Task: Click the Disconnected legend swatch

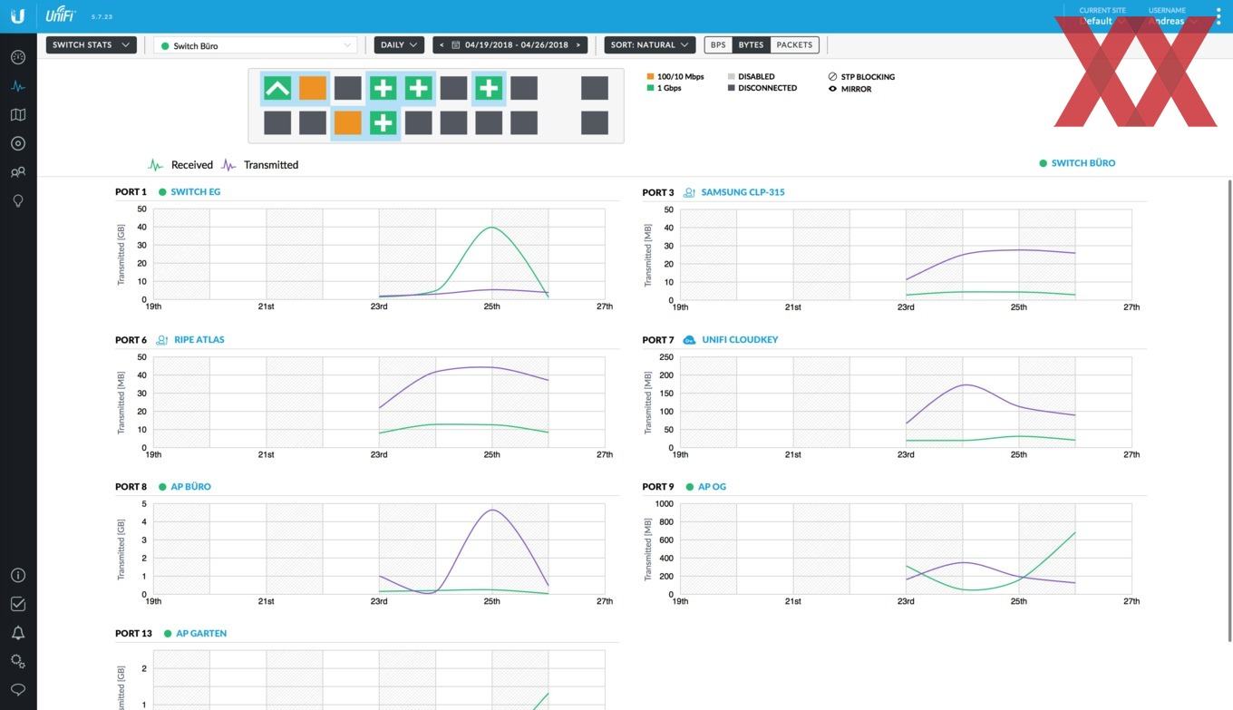Action: coord(732,88)
